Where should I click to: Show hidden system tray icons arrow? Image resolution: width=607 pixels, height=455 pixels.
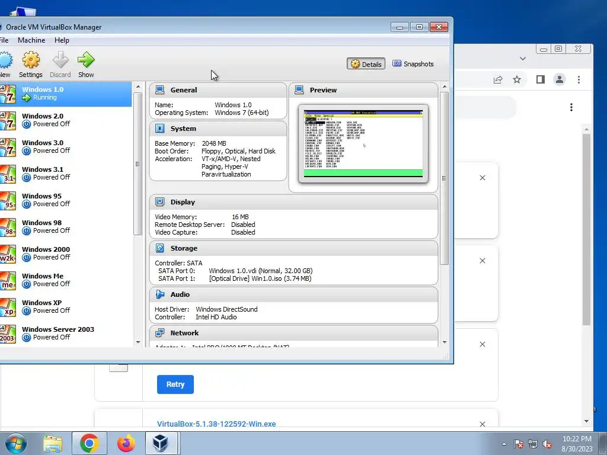504,444
